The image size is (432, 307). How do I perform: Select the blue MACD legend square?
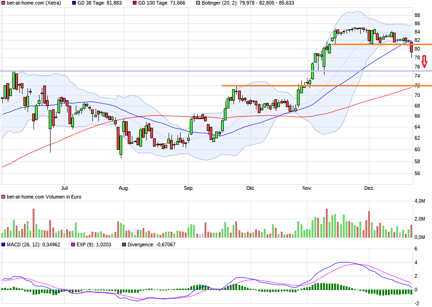(4, 245)
